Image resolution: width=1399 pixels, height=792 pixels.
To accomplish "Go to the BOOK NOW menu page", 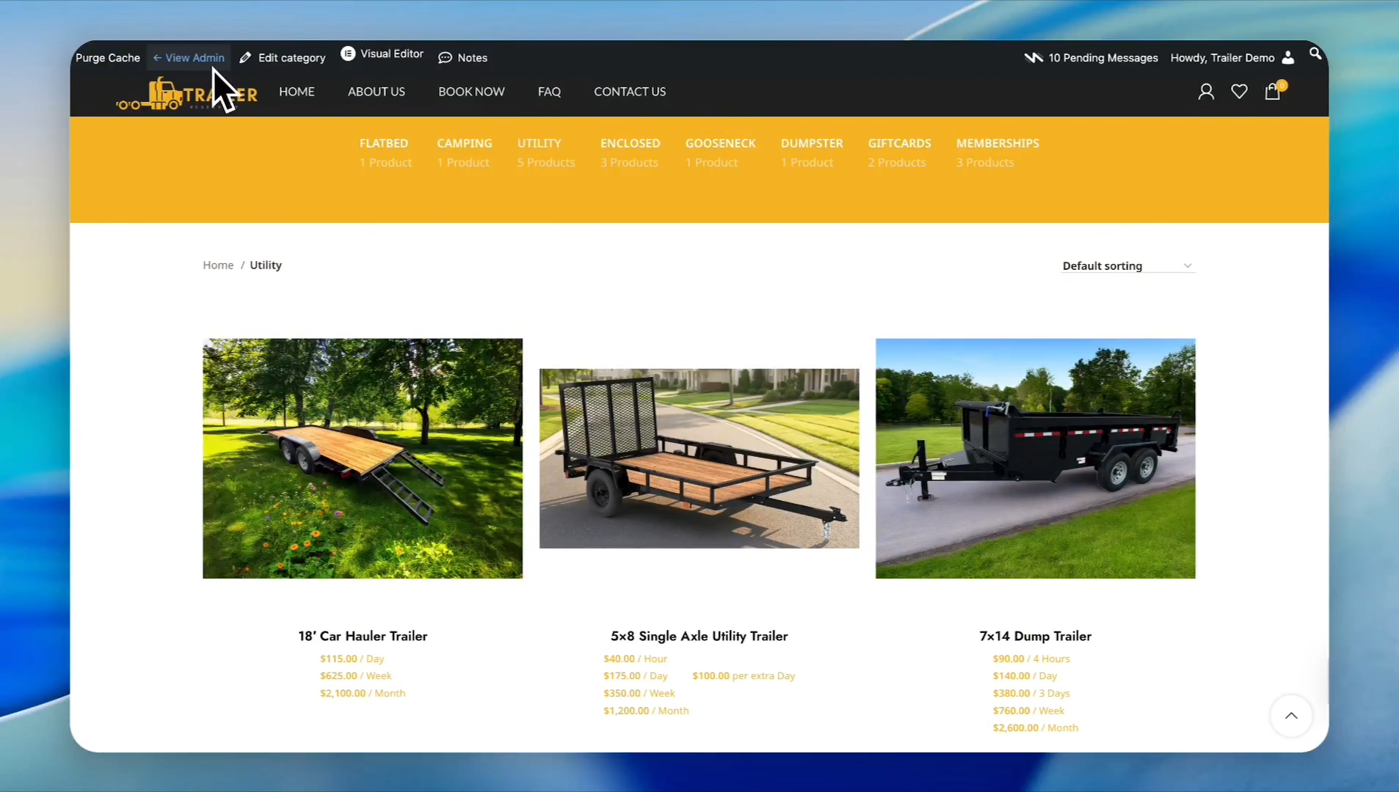I will pyautogui.click(x=471, y=92).
